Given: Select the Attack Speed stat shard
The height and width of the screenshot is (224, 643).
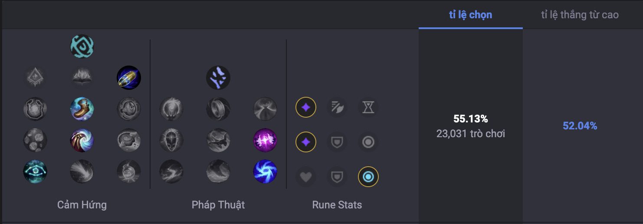Looking at the screenshot, I should 337,107.
